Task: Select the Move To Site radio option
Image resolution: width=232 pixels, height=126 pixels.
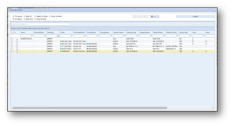Action: point(35,19)
